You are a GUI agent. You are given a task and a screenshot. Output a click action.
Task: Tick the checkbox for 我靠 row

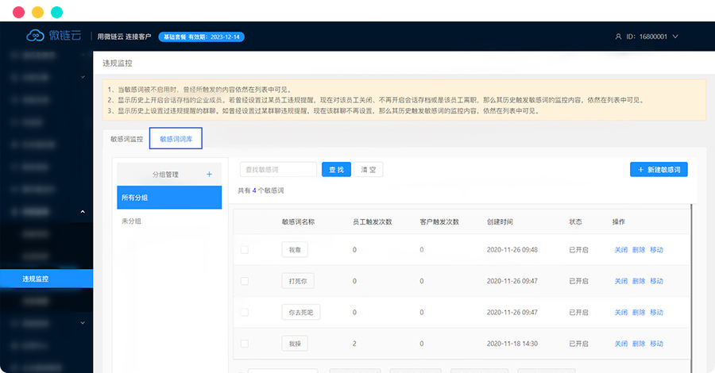tap(245, 249)
